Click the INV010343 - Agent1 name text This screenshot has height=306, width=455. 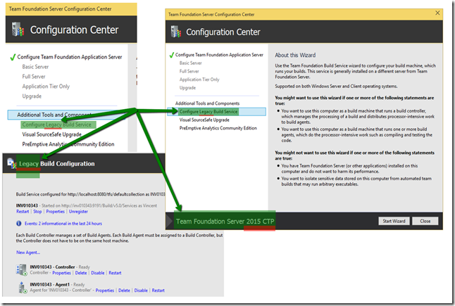point(49,285)
